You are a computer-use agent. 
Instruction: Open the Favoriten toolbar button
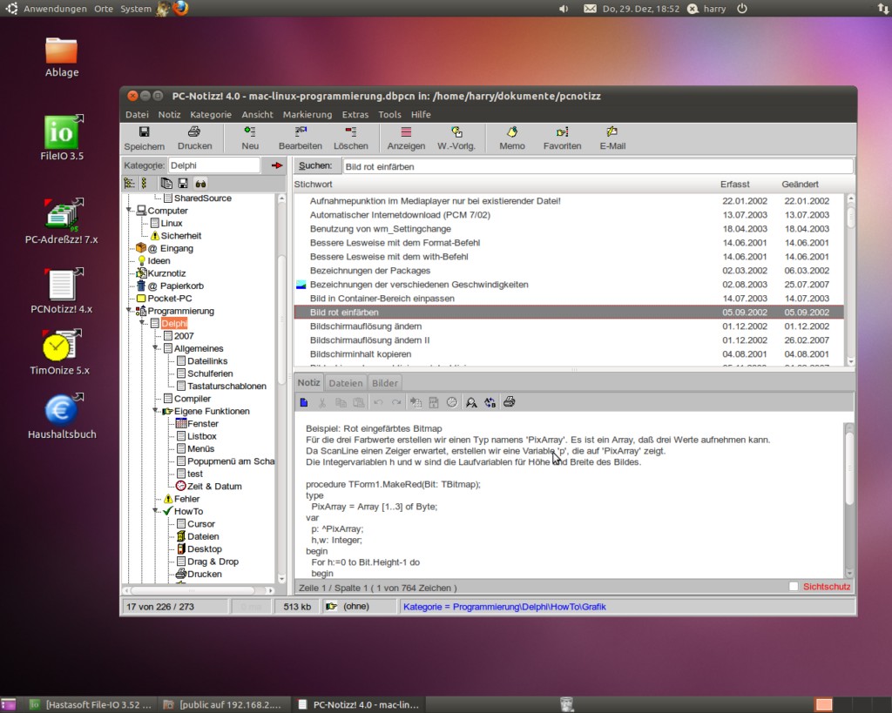point(562,138)
